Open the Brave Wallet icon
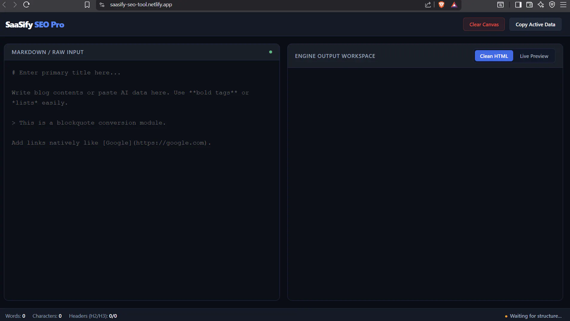 coord(529,4)
